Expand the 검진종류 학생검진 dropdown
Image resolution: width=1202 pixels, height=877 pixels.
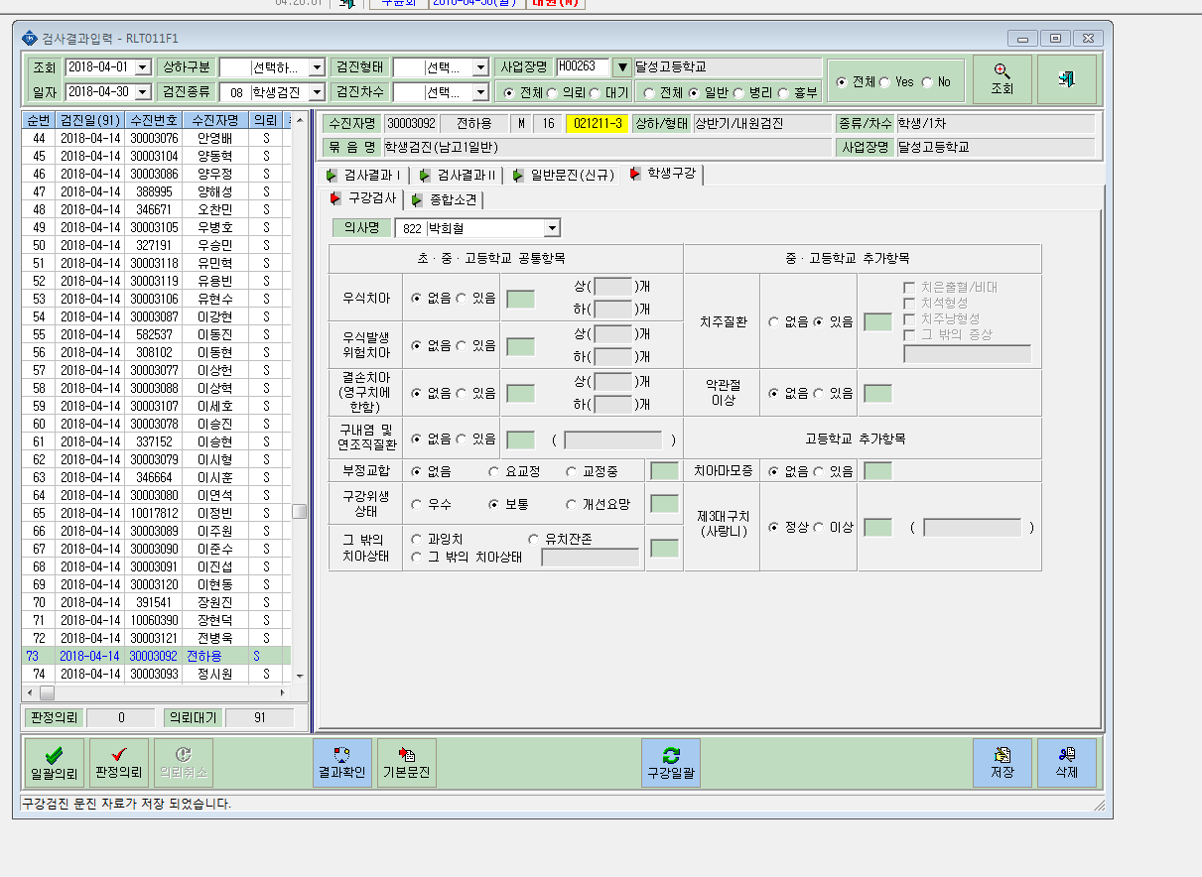pos(317,92)
